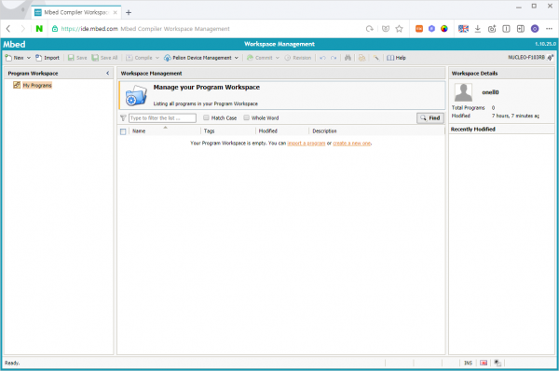Click the Revision toolbar button
Image resolution: width=559 pixels, height=371 pixels.
coord(298,58)
